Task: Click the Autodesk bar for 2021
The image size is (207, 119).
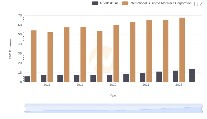Action: coord(143,78)
